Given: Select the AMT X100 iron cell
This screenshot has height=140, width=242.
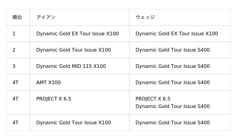Looking at the screenshot, I should 48,83.
